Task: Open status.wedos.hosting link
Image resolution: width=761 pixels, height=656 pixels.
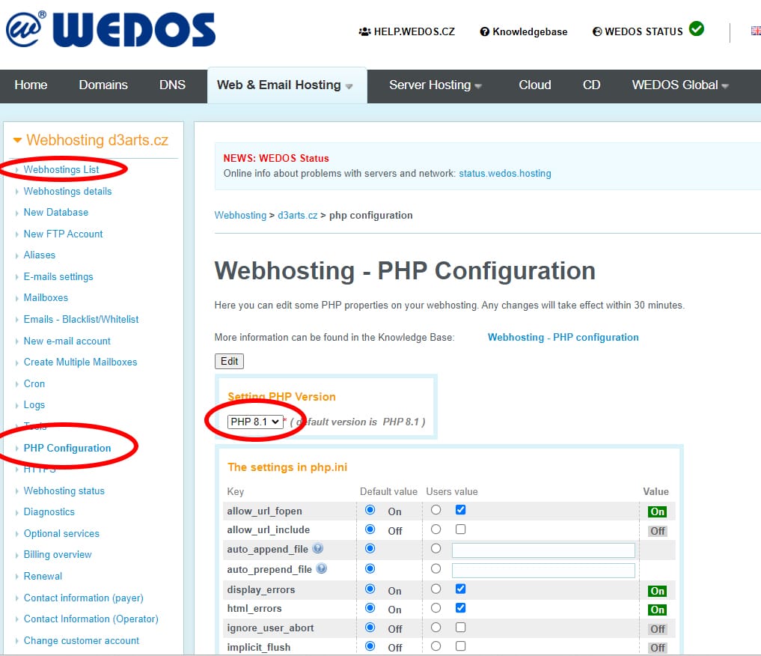Action: tap(505, 173)
